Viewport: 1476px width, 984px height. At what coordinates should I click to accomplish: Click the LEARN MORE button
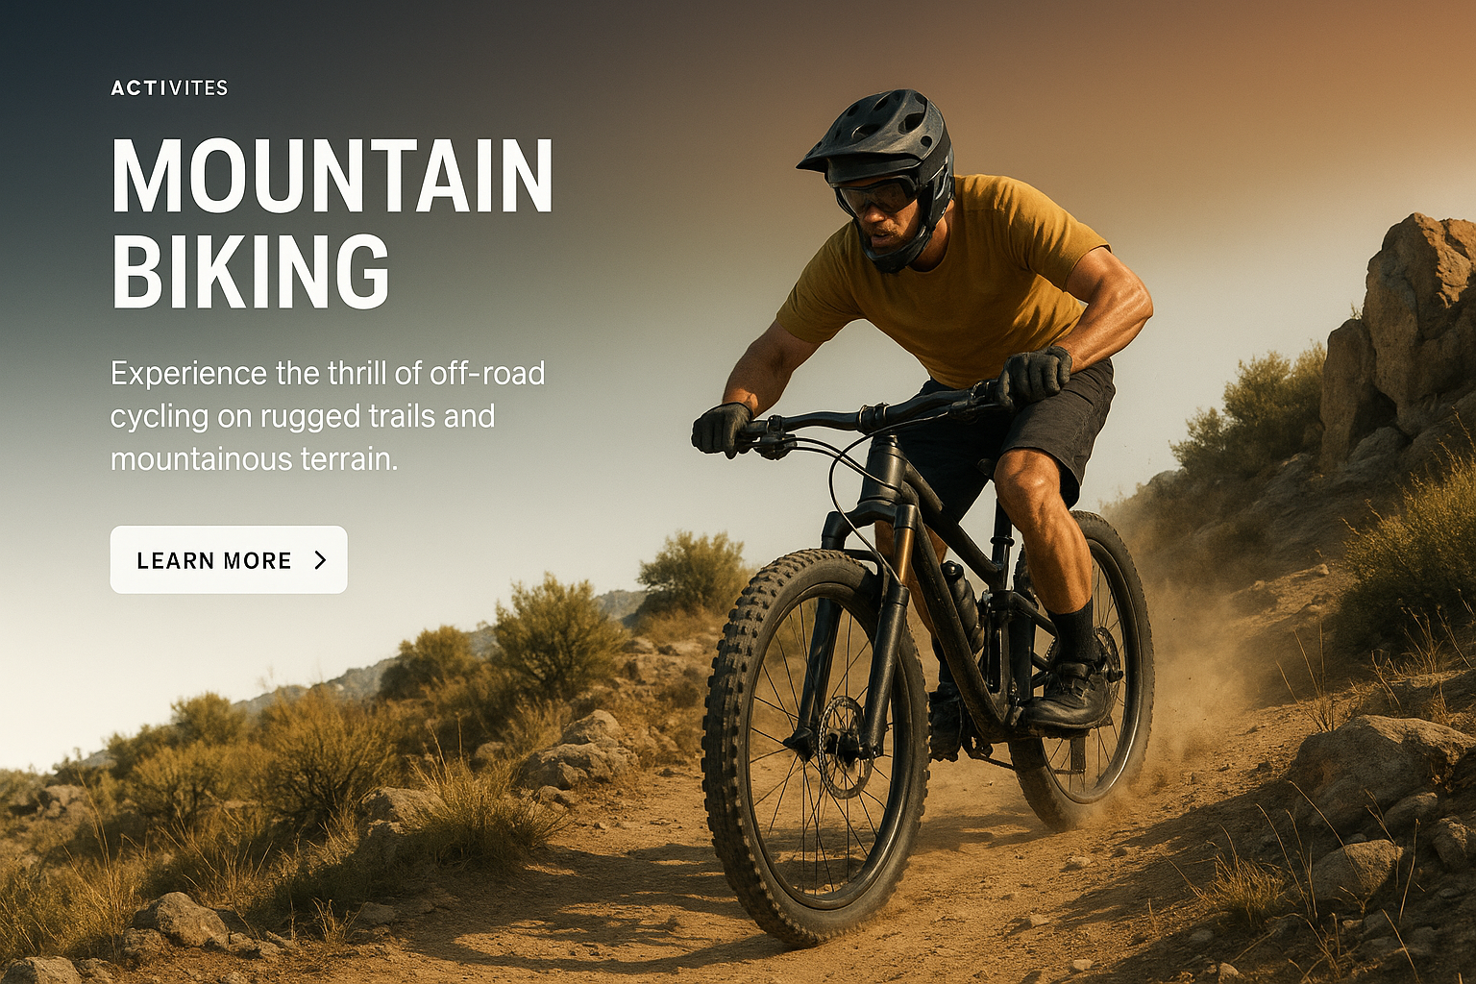click(229, 559)
